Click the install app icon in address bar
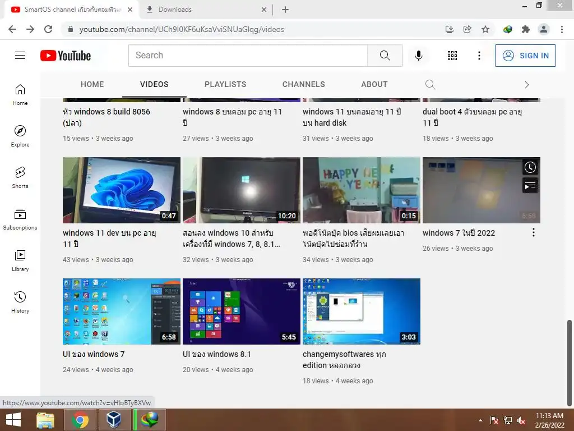574x431 pixels. pyautogui.click(x=450, y=29)
